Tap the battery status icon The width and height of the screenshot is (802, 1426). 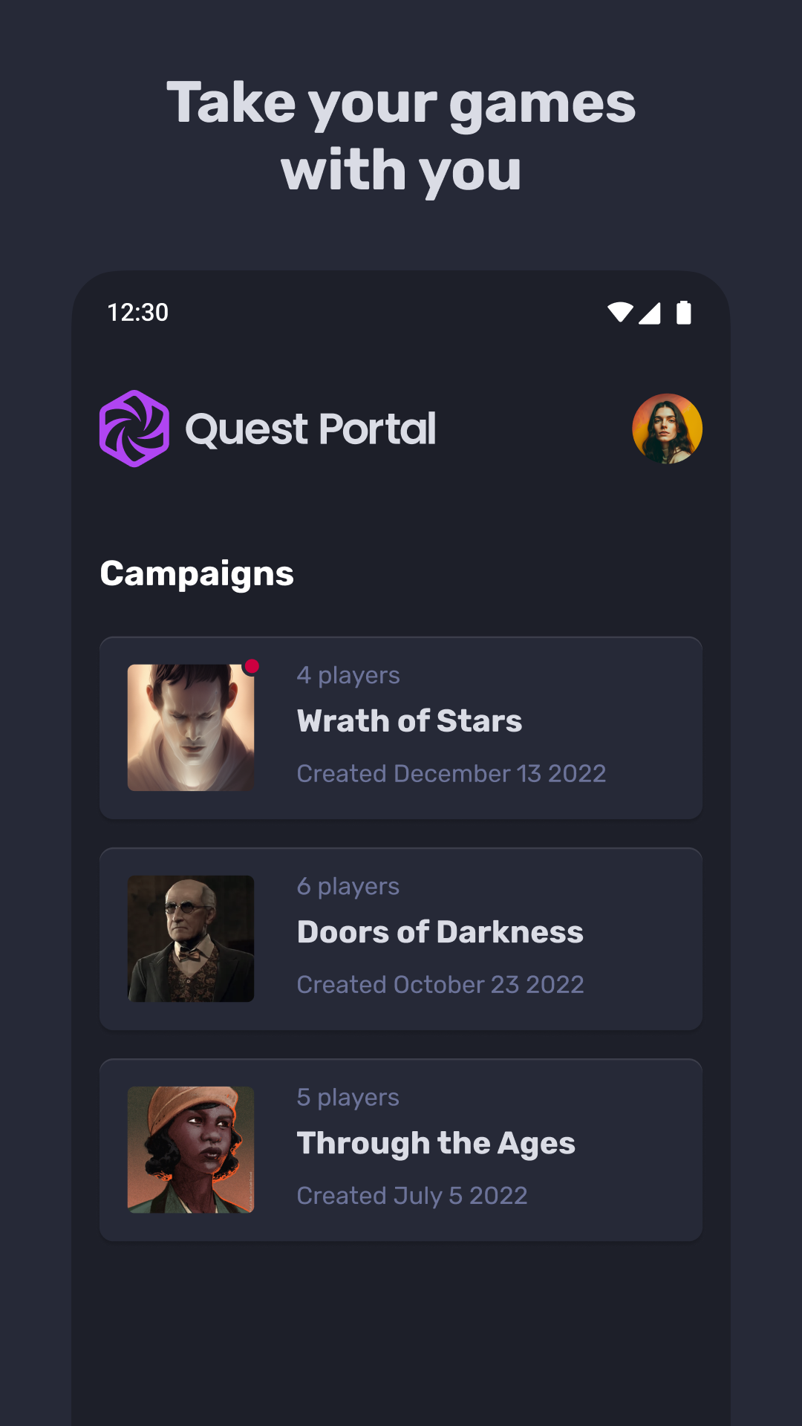click(x=684, y=313)
